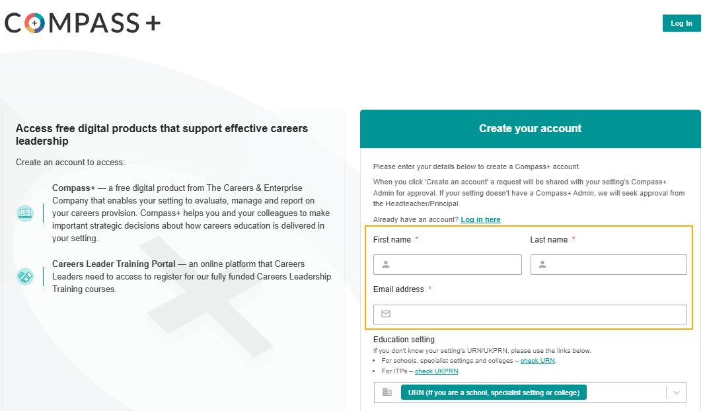
Task: Click the colorful compass ring in logo
Action: click(x=34, y=23)
